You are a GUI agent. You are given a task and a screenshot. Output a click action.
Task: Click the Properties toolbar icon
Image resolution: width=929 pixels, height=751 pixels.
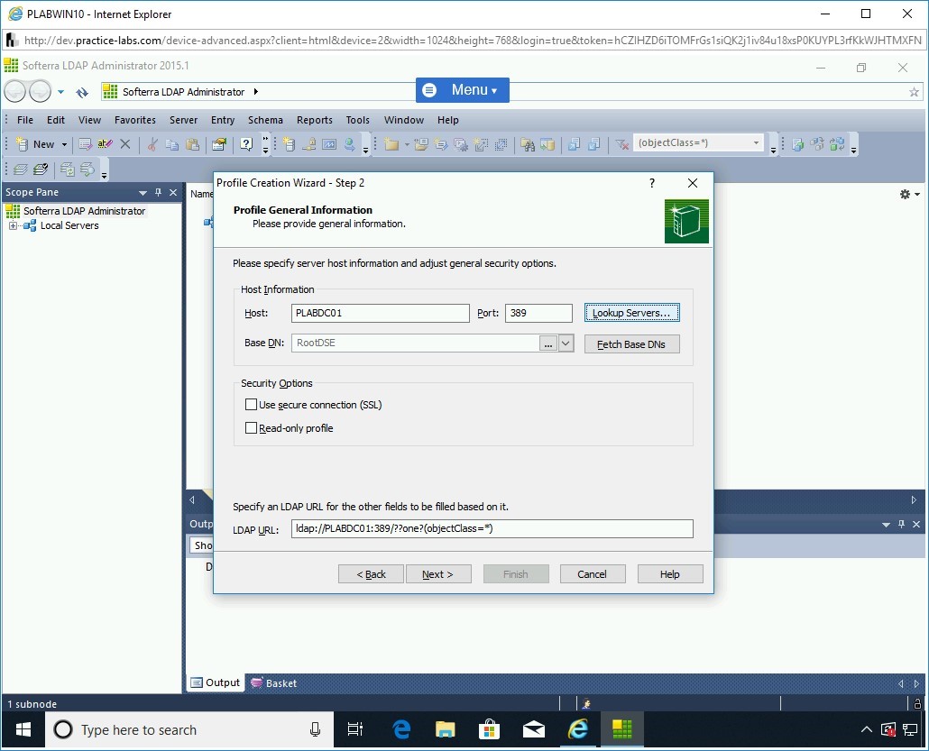click(x=218, y=144)
